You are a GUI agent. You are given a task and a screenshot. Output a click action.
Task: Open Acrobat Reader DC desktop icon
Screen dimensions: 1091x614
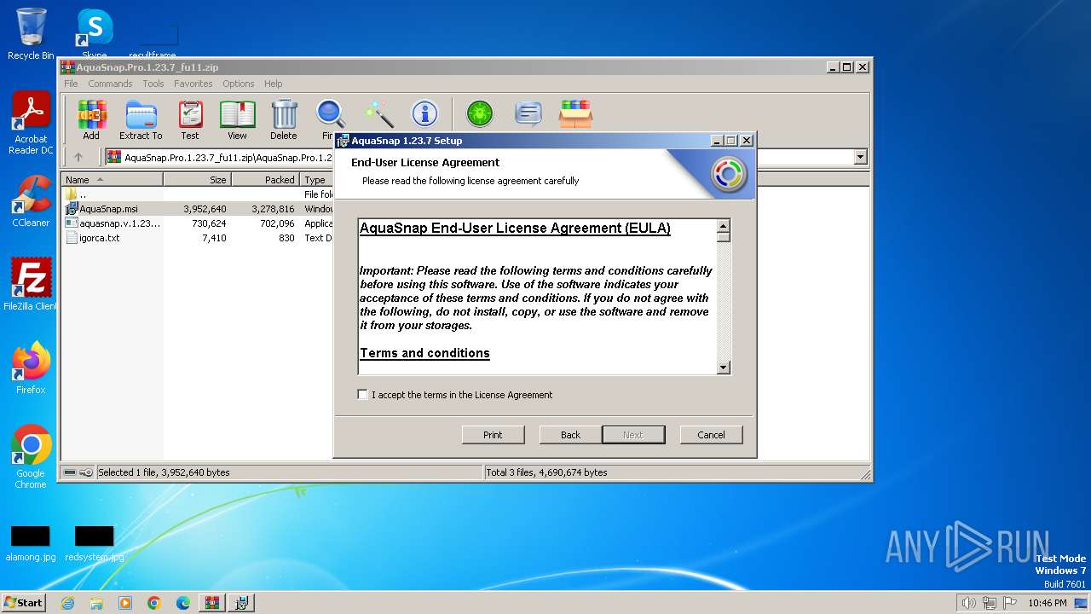(x=31, y=124)
